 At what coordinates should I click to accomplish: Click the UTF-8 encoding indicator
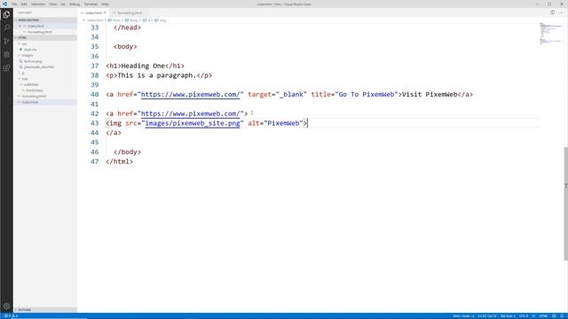[x=524, y=316]
